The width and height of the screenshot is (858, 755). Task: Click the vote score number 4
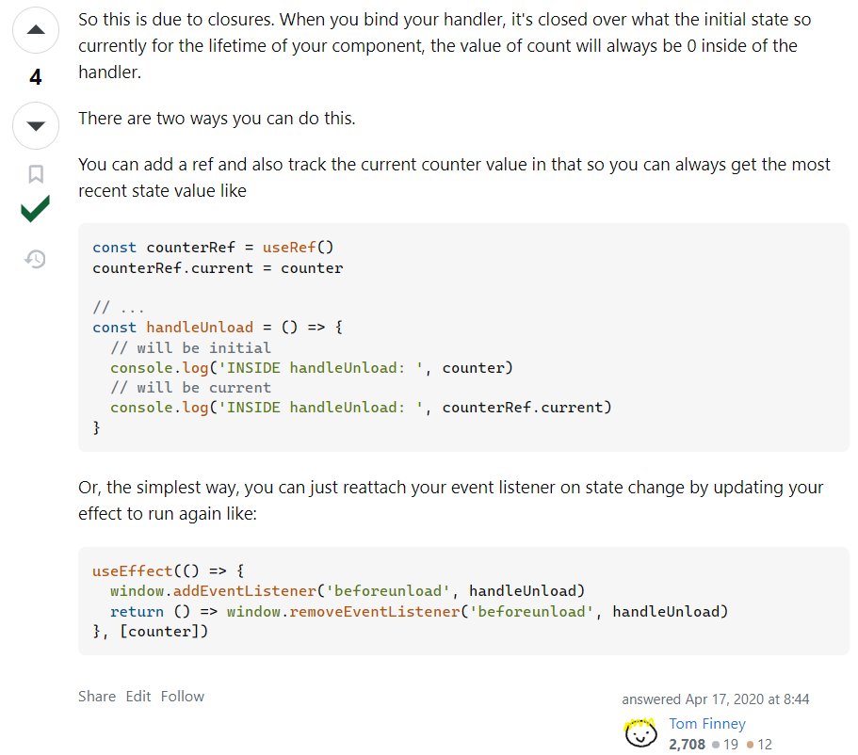click(x=36, y=77)
